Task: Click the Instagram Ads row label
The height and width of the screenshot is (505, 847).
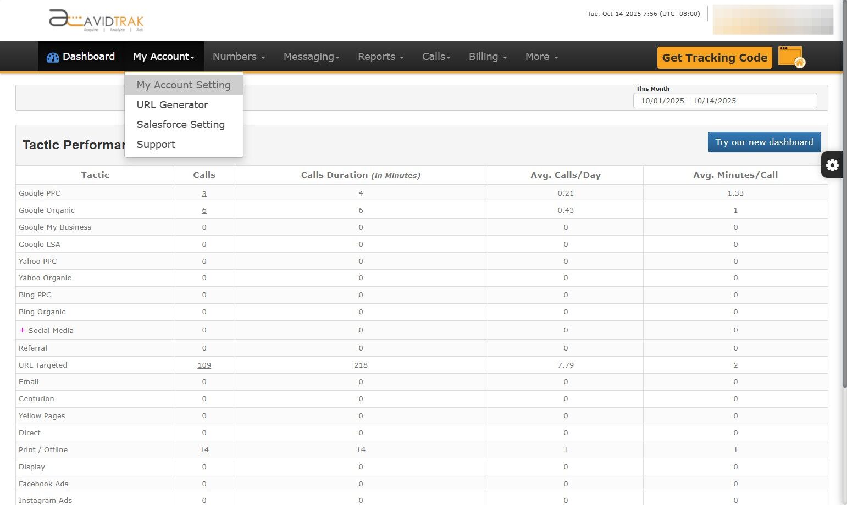Action: 46,501
